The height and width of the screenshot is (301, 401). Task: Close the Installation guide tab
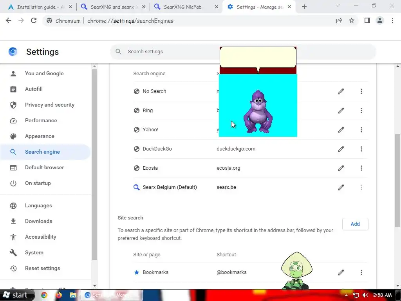click(x=70, y=7)
